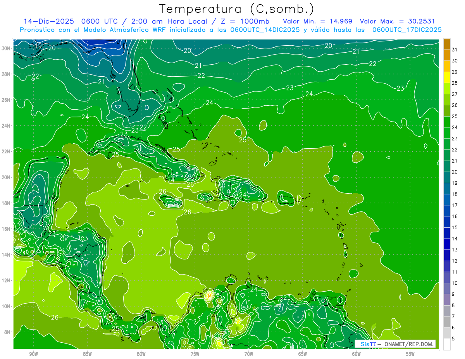
Task: Click the 30N latitude axis label
Action: 7,48
